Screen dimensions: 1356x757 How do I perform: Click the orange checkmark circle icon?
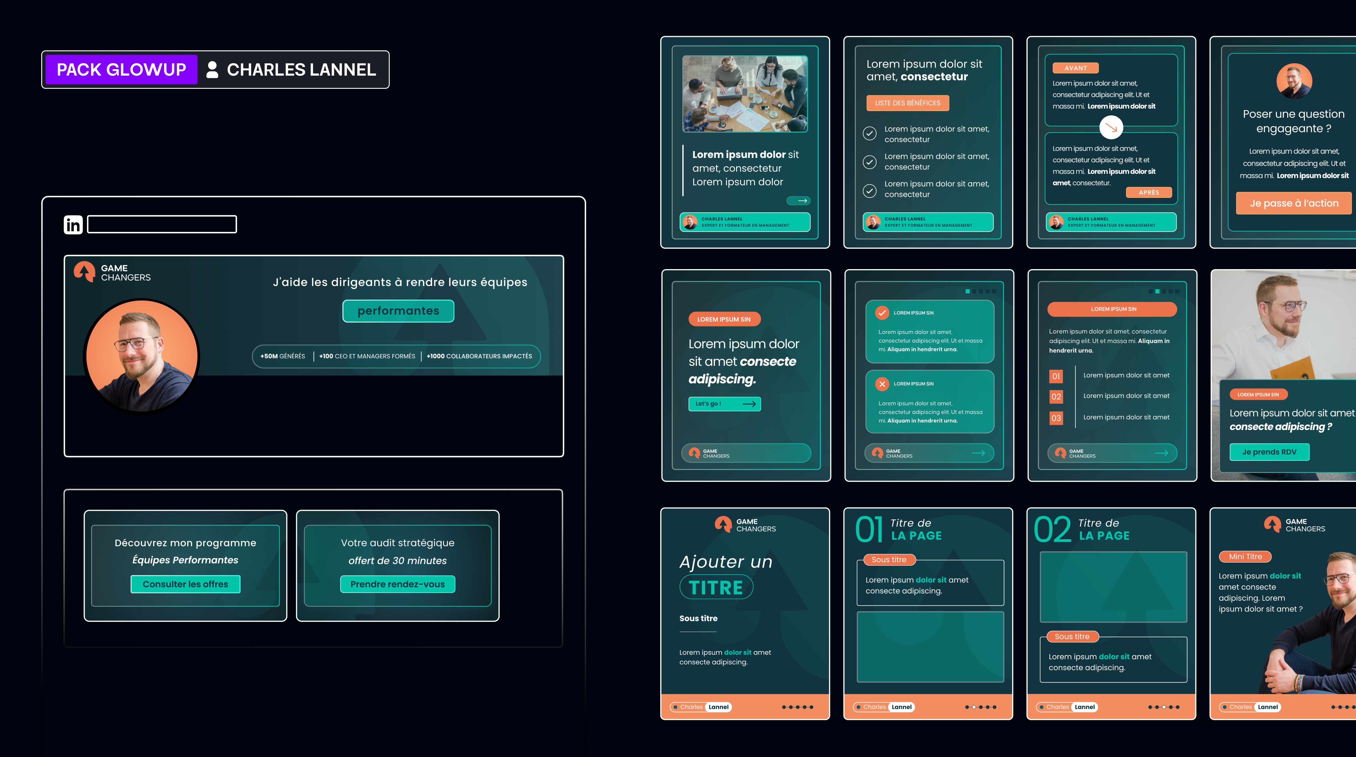coord(882,313)
